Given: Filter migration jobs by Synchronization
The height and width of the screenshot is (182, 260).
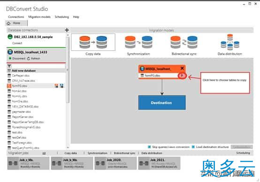Looking at the screenshot, I should pos(97,153).
